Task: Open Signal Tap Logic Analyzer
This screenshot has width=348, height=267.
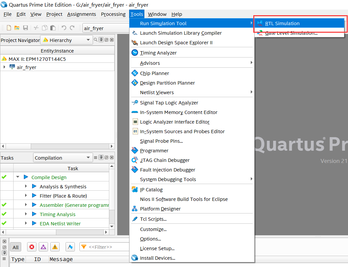Action: [192, 103]
